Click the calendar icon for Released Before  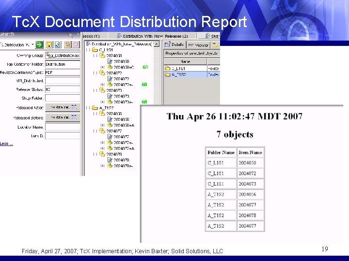[x=74, y=117]
